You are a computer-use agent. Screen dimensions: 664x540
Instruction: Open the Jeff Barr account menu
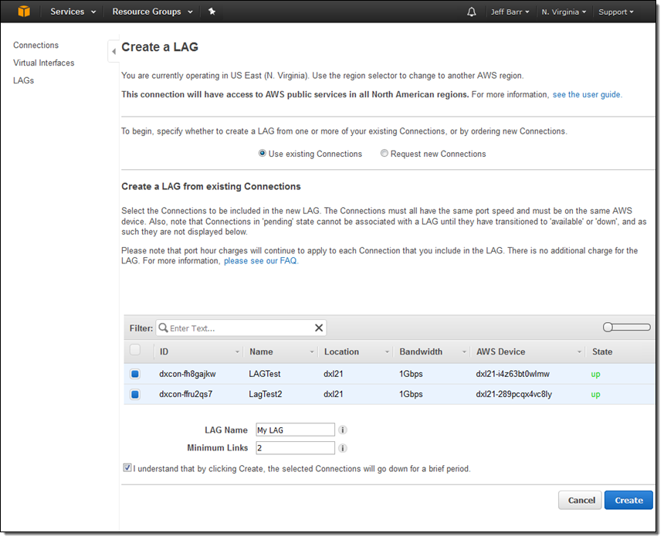[x=510, y=12]
